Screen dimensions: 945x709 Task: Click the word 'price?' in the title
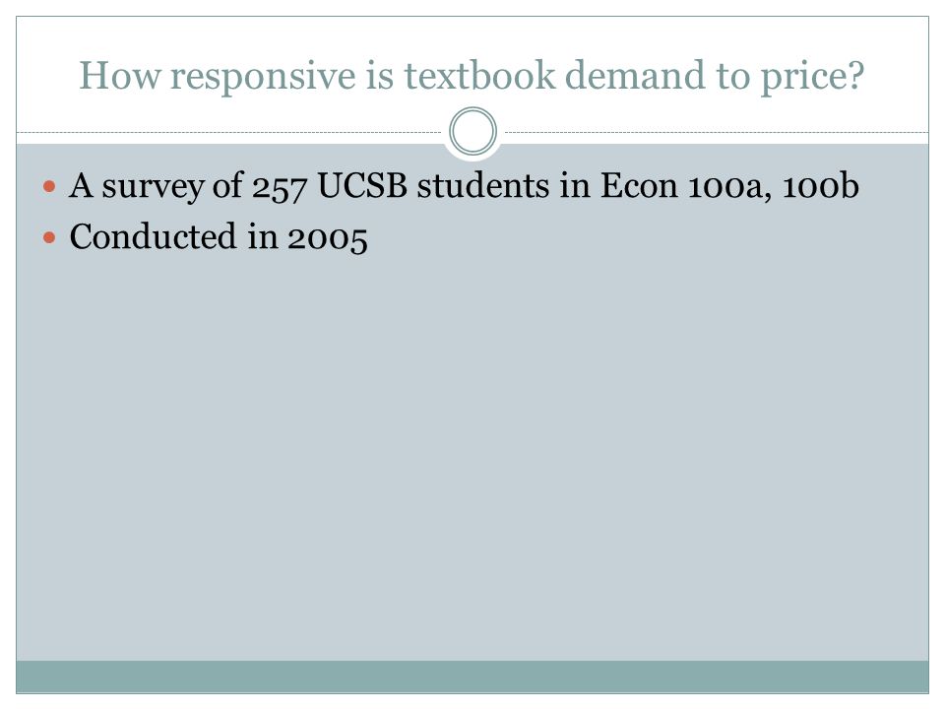click(x=812, y=77)
